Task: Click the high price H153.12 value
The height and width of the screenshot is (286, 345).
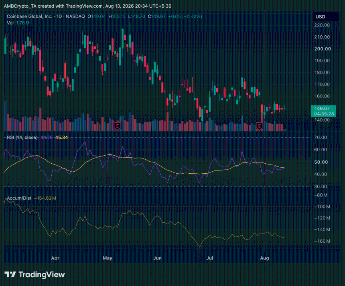Action: tap(117, 16)
